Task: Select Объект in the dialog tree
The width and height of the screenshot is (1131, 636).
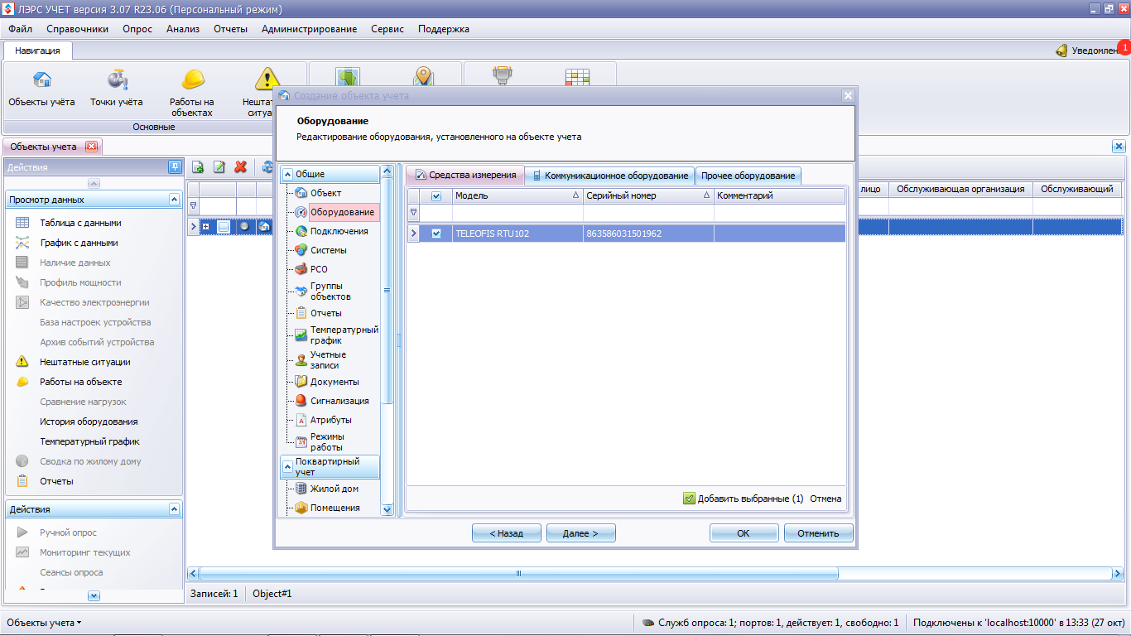Action: pos(325,193)
